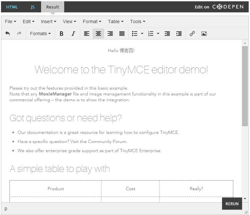Click the 'Our documentation' bullet item
This screenshot has width=250, height=215.
click(x=98, y=133)
